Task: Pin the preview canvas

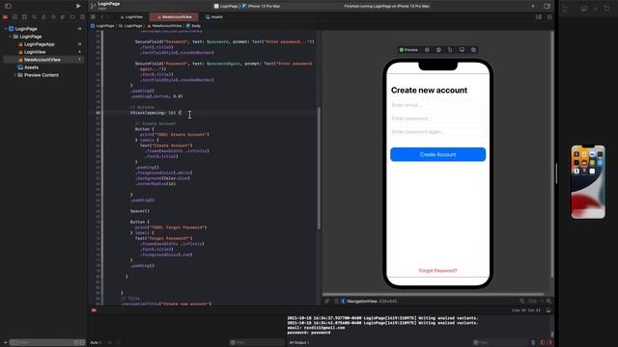Action: click(326, 301)
